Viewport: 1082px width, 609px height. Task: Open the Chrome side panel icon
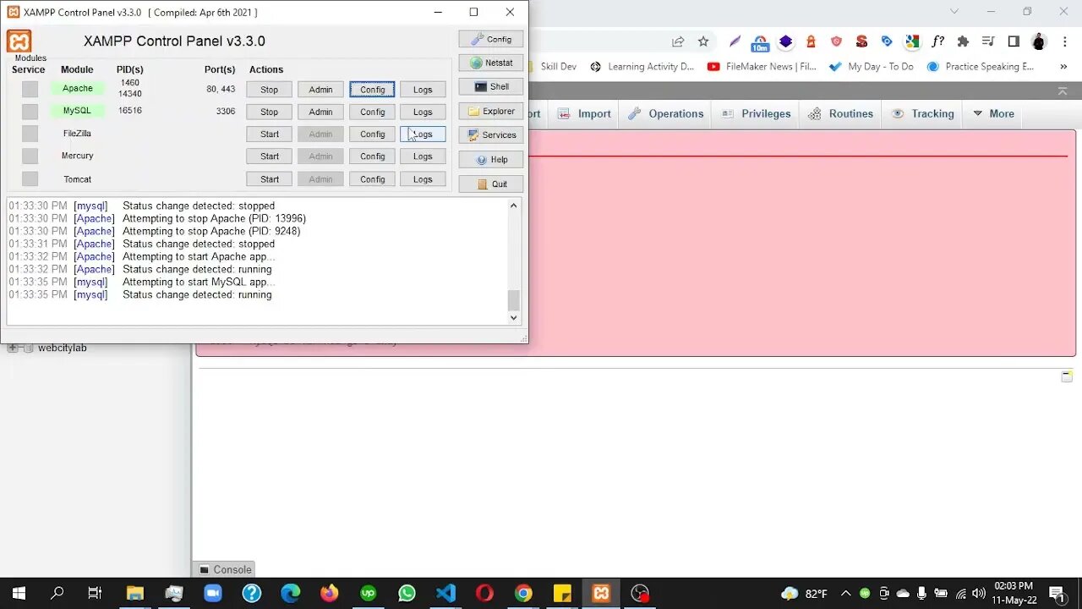1014,41
